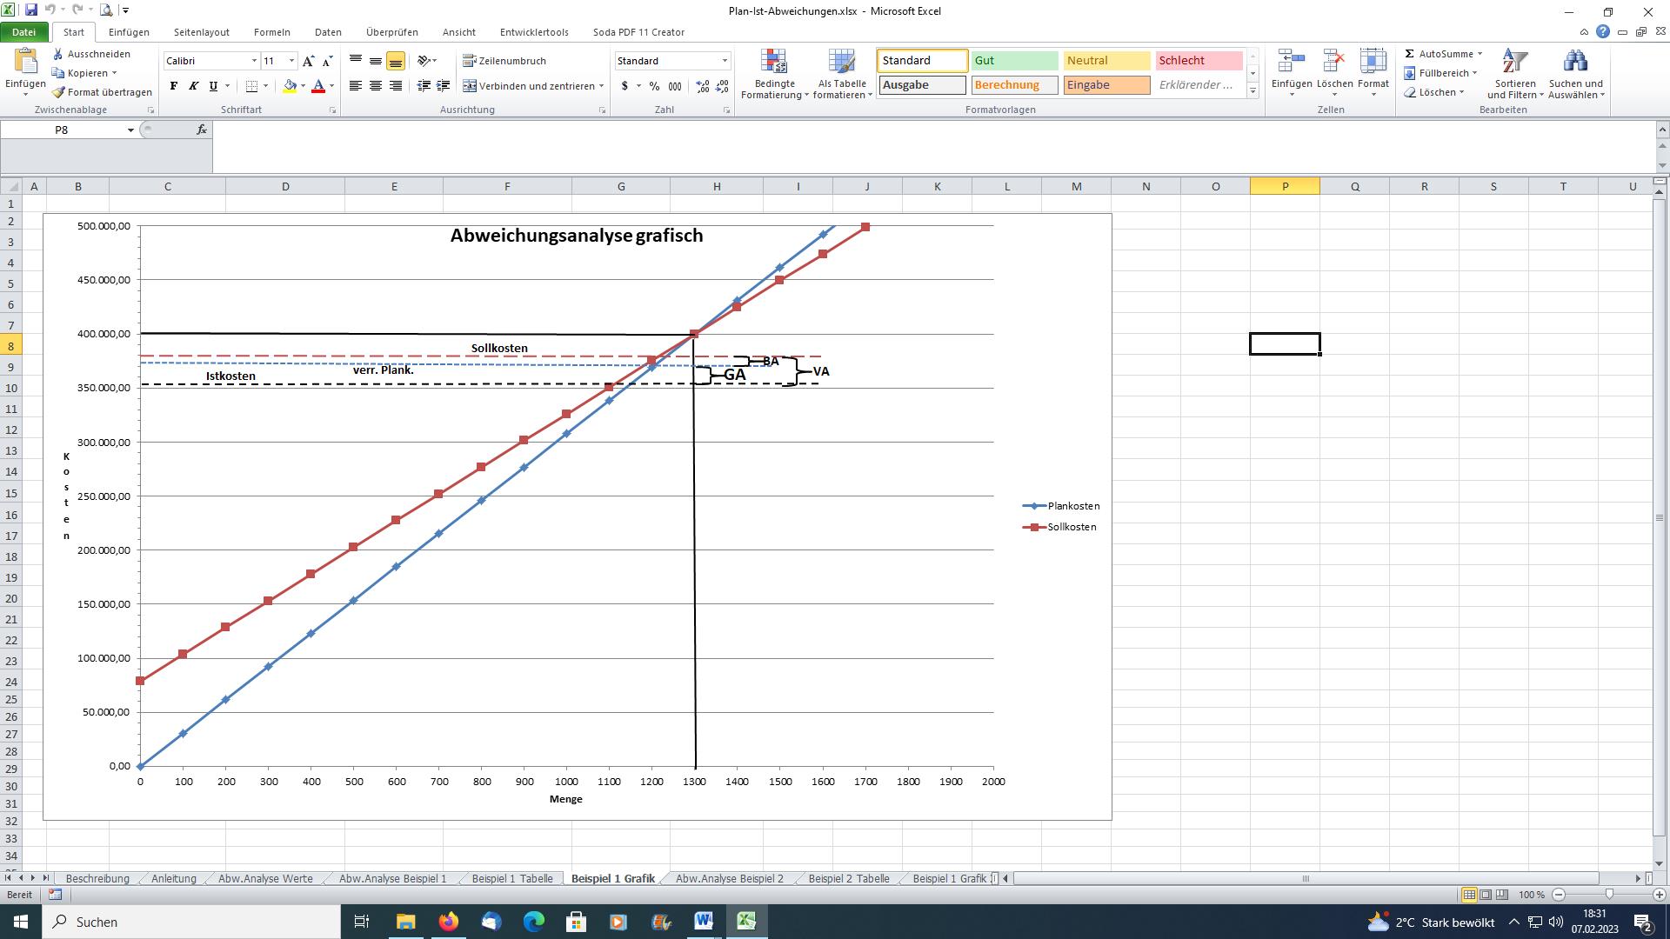Image resolution: width=1670 pixels, height=939 pixels.
Task: Apply the Schlecht cell style
Action: [1198, 61]
